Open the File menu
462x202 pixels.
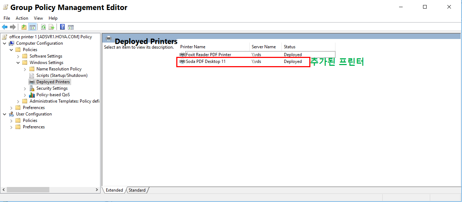click(x=7, y=18)
